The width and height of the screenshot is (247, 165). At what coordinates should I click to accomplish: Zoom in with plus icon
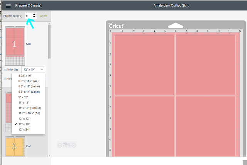[74, 145]
